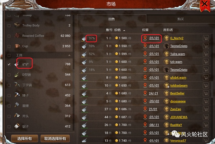Click shovel icon in the 1 599 price row
This screenshot has width=215, height=144.
click(84, 54)
